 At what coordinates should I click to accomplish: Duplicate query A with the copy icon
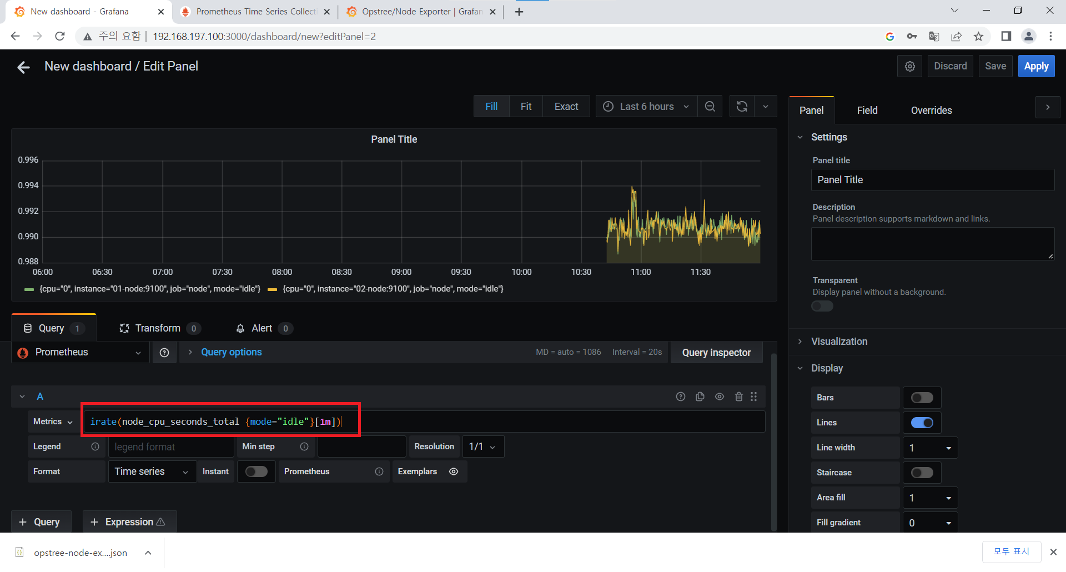(700, 397)
